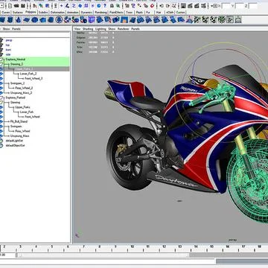The image size is (268, 268).
Task: Click the view axis icon in viewport corner
Action: pyautogui.click(x=77, y=235)
